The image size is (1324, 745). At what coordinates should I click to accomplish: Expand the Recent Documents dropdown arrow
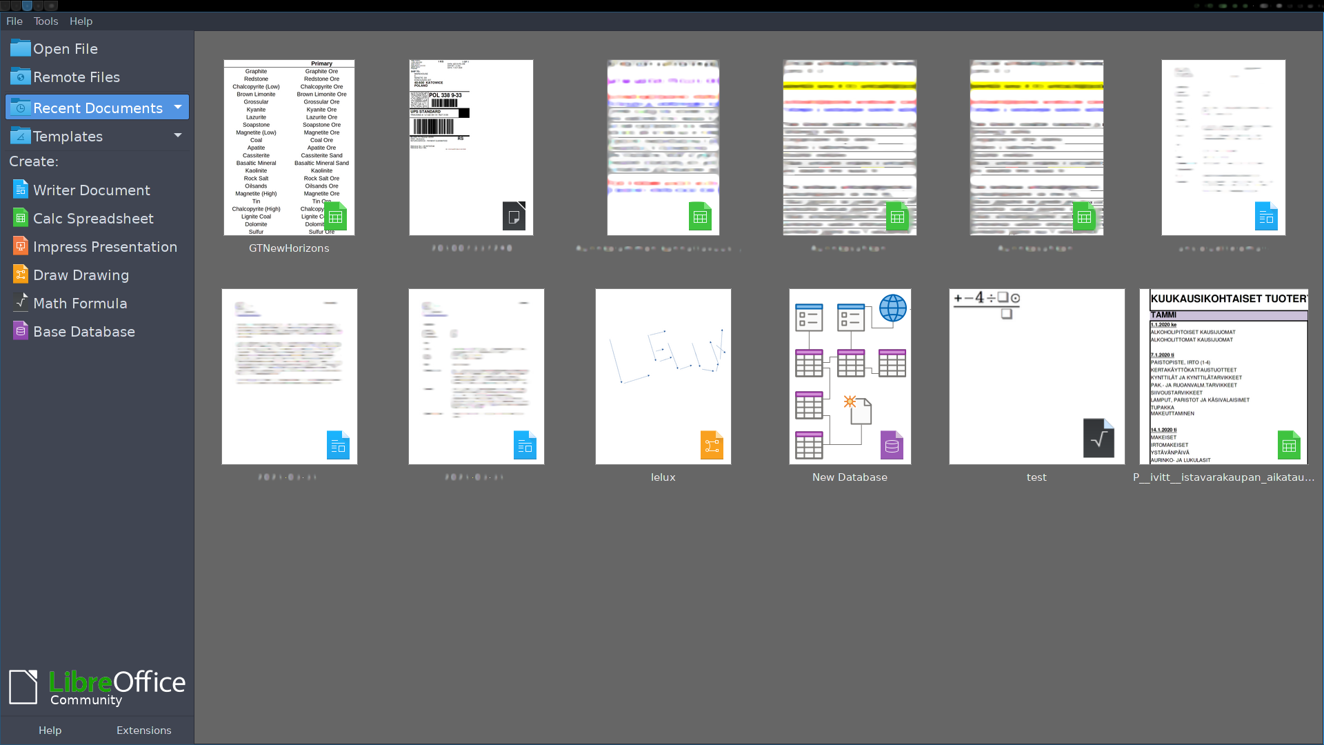click(178, 107)
